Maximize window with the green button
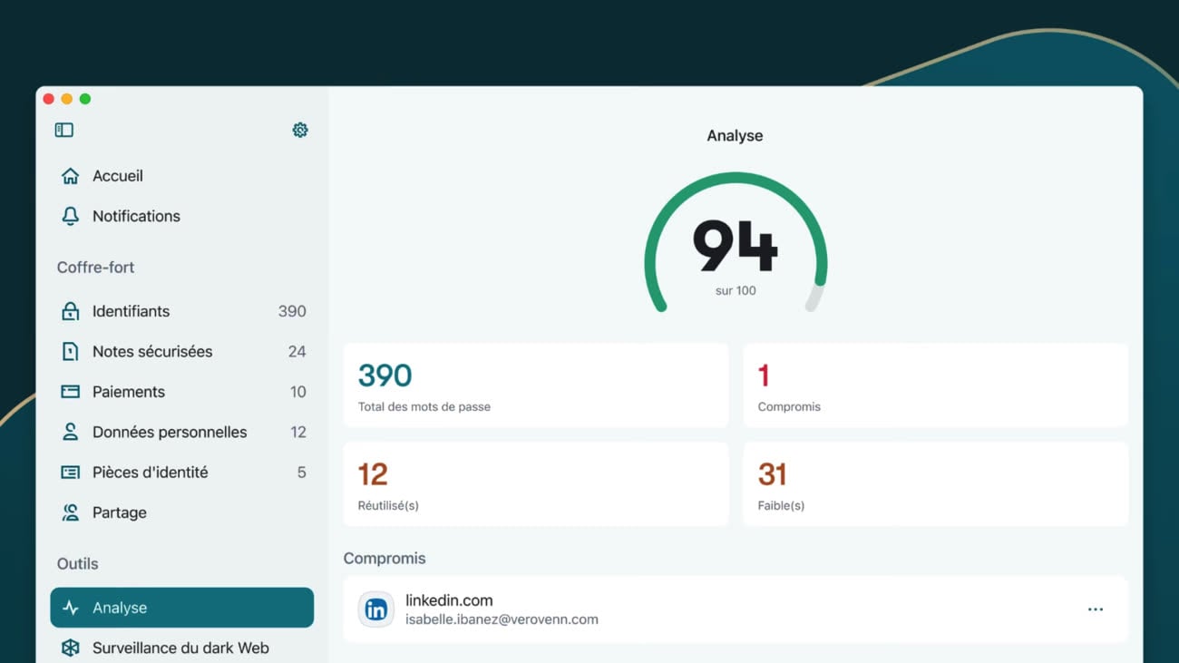The image size is (1179, 663). (x=85, y=99)
